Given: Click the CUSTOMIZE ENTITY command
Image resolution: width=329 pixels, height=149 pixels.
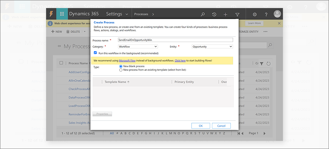Looking at the screenshot, I should click(x=249, y=32).
